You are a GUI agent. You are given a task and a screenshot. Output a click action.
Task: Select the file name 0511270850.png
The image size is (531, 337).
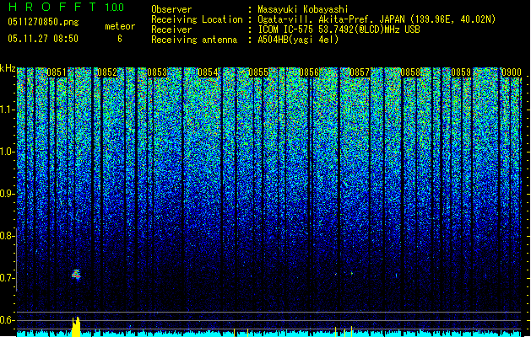coord(43,22)
